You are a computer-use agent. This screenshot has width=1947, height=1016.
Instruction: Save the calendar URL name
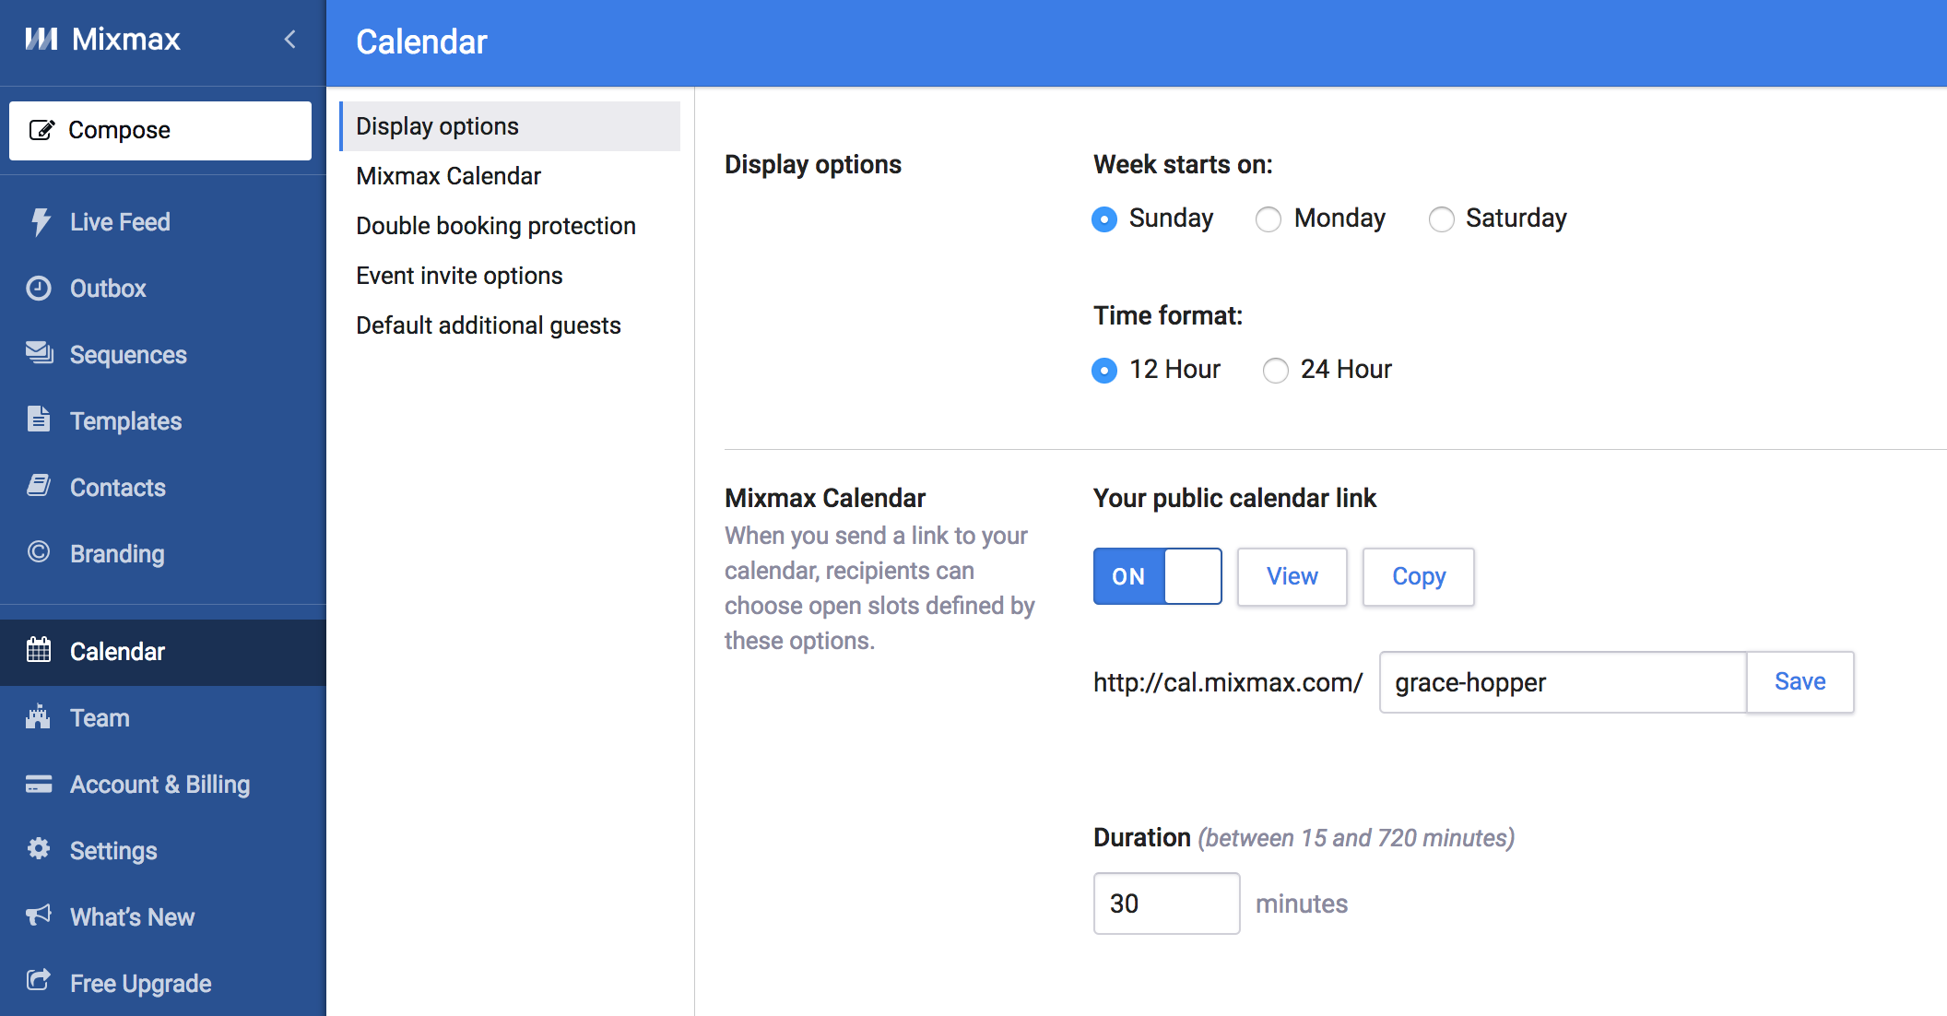point(1799,681)
